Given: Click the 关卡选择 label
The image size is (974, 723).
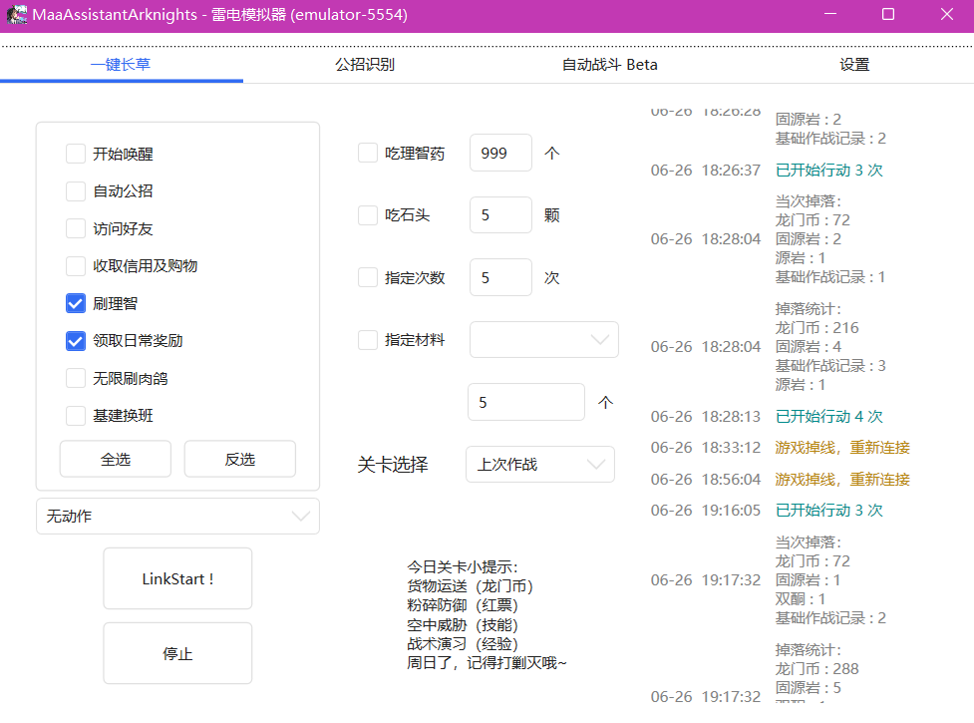Looking at the screenshot, I should click(x=393, y=464).
